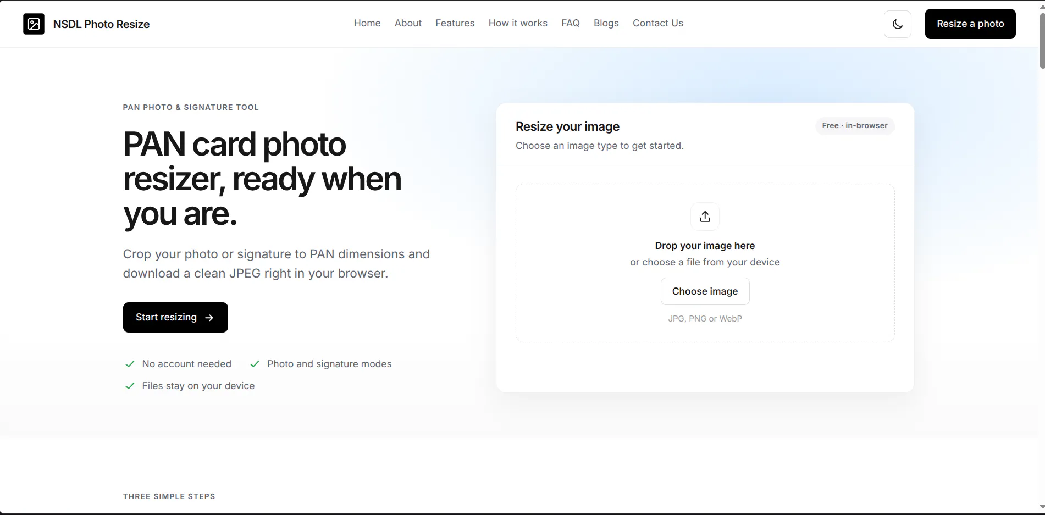Click the upload arrow icon in the drop zone

pyautogui.click(x=705, y=217)
